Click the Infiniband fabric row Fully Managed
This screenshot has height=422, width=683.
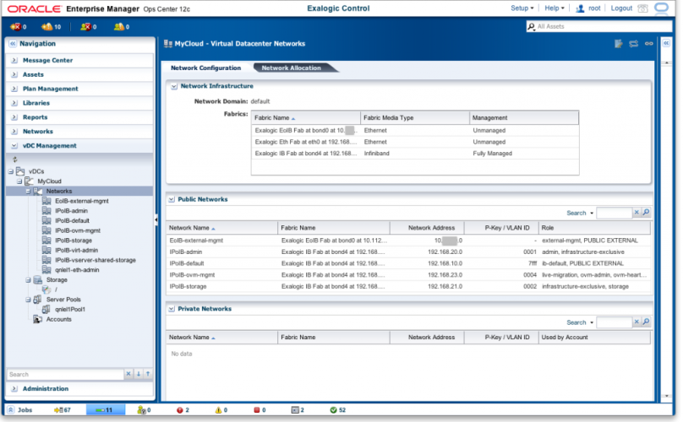pyautogui.click(x=415, y=154)
